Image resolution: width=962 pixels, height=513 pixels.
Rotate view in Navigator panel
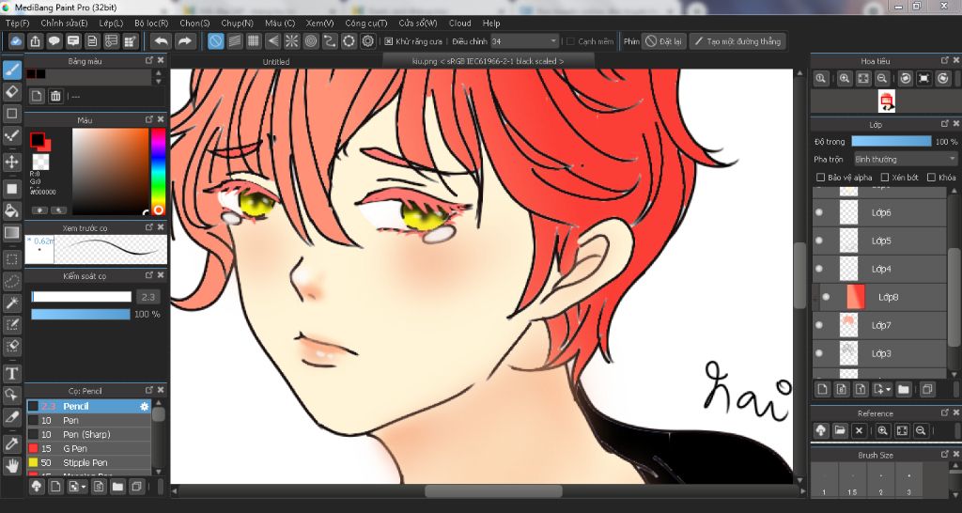(905, 79)
